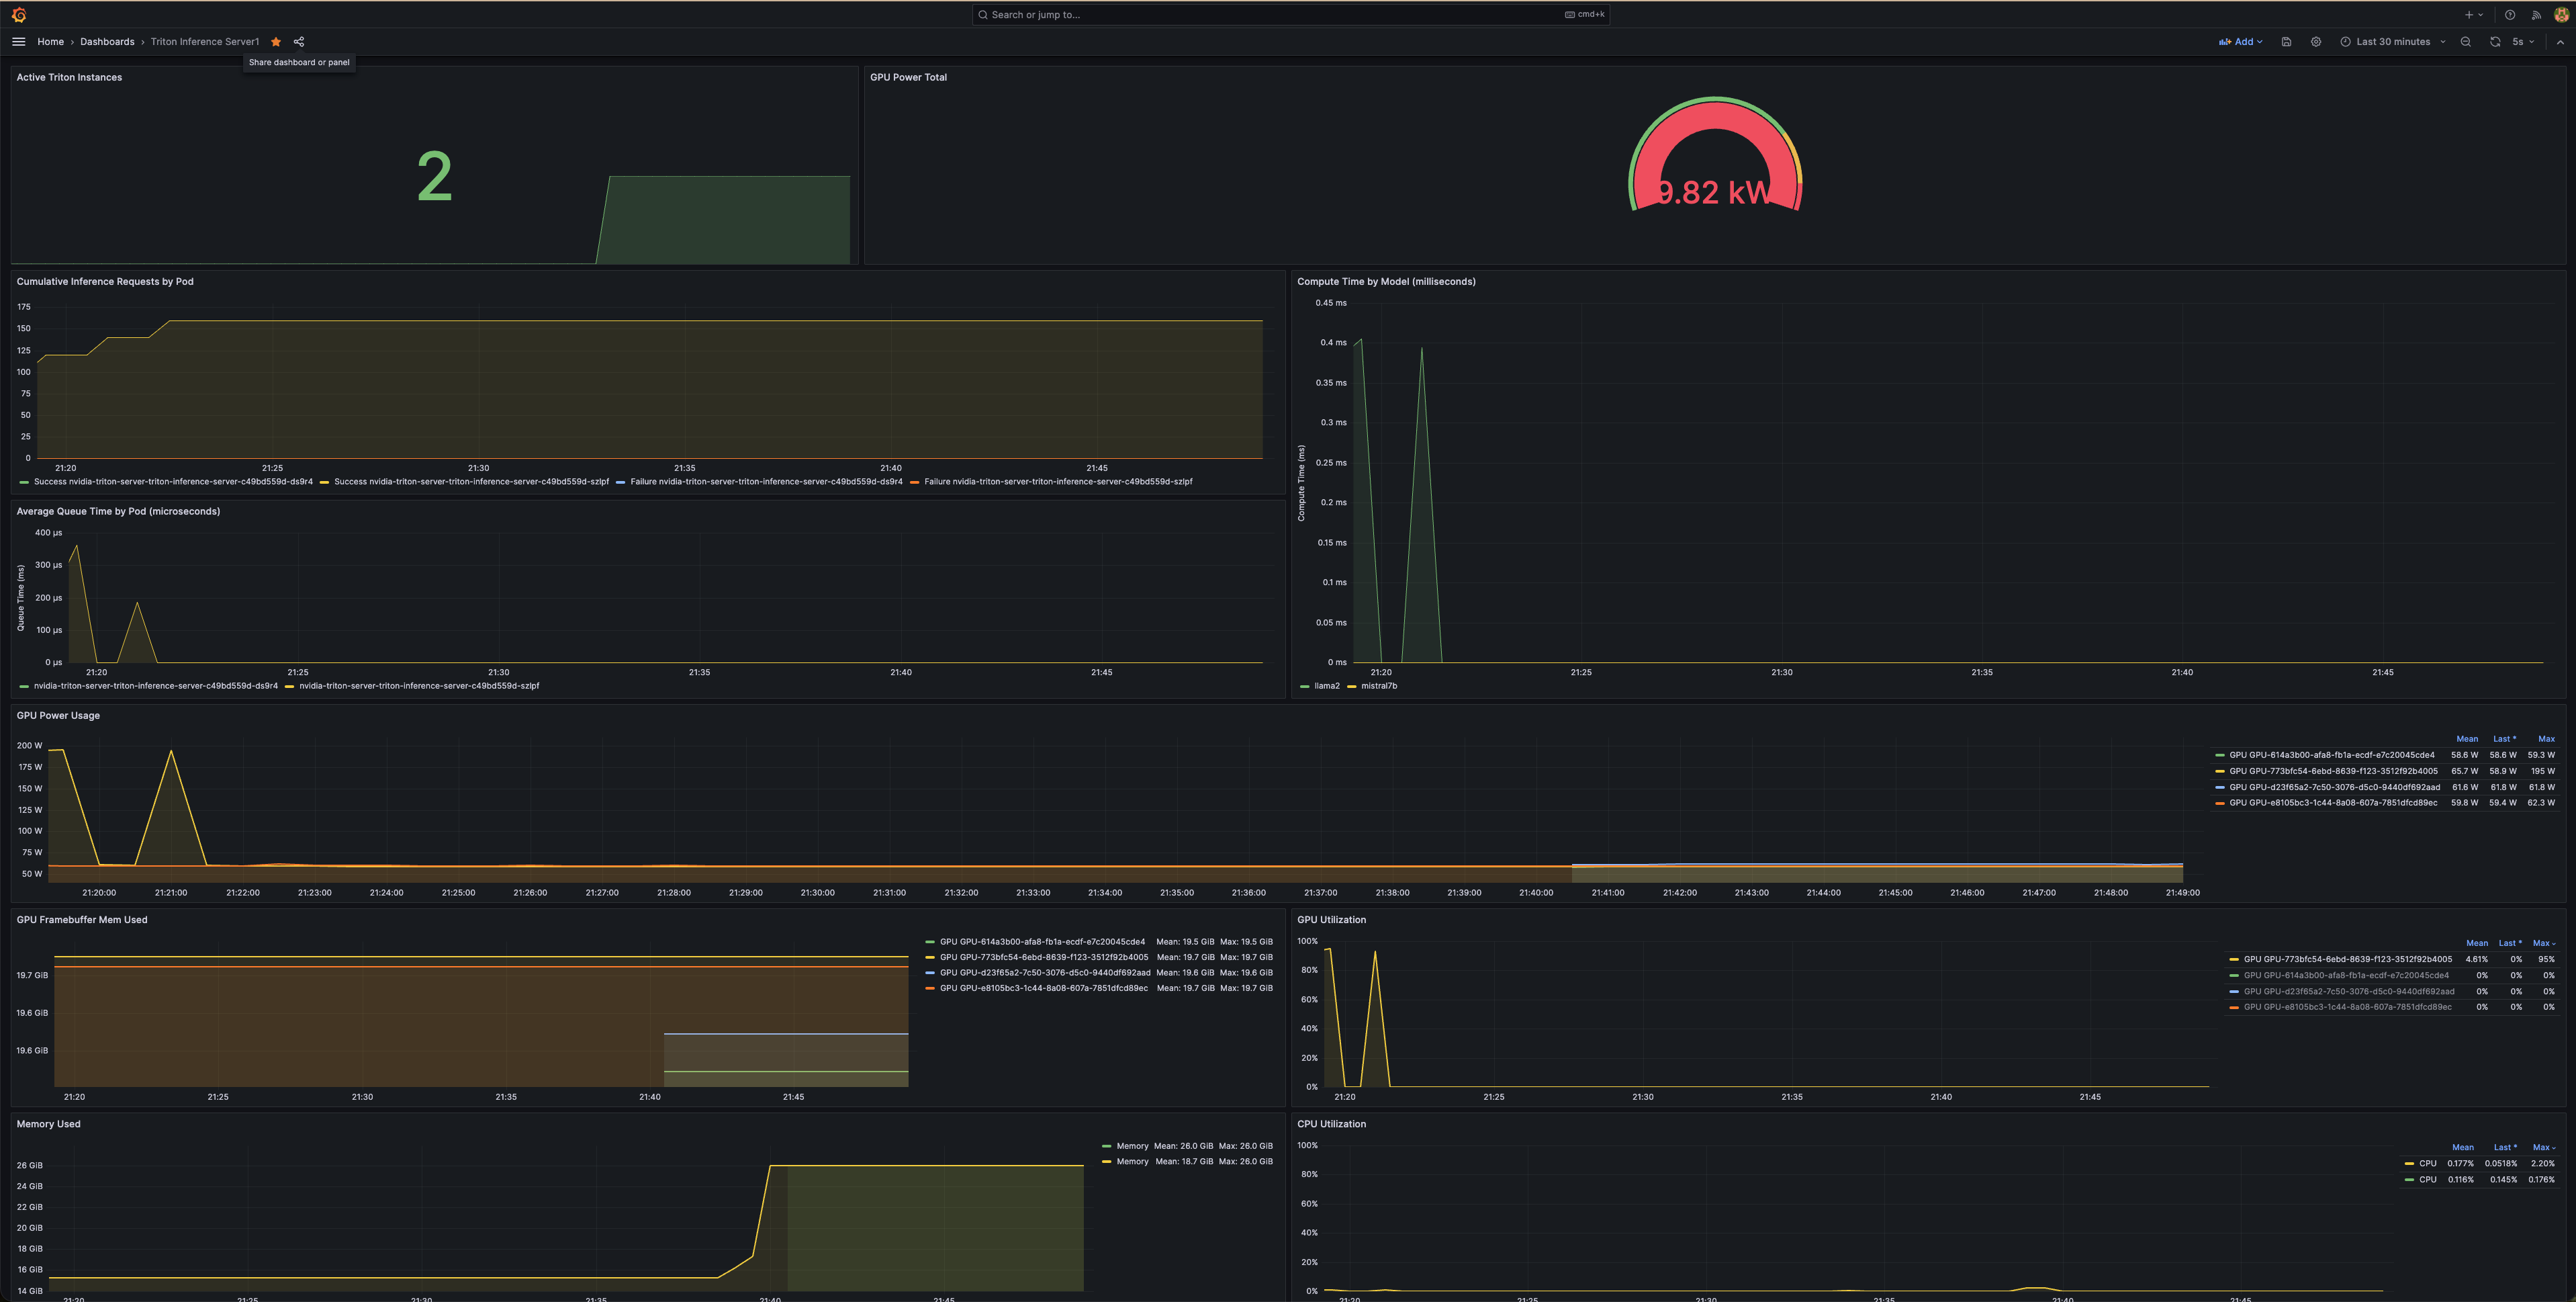Screen dimensions: 2576x1302
Task: Click the Share dashboard or panel icon
Action: (299, 42)
